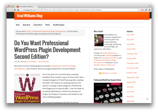This screenshot has width=158, height=112.
Task: Reload the page with refresh icon
Action: [15, 10]
